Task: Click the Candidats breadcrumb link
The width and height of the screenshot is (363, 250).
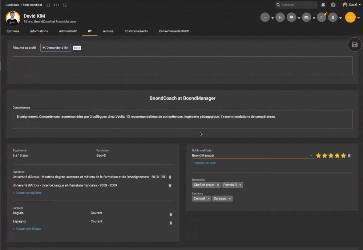Action: (x=12, y=5)
